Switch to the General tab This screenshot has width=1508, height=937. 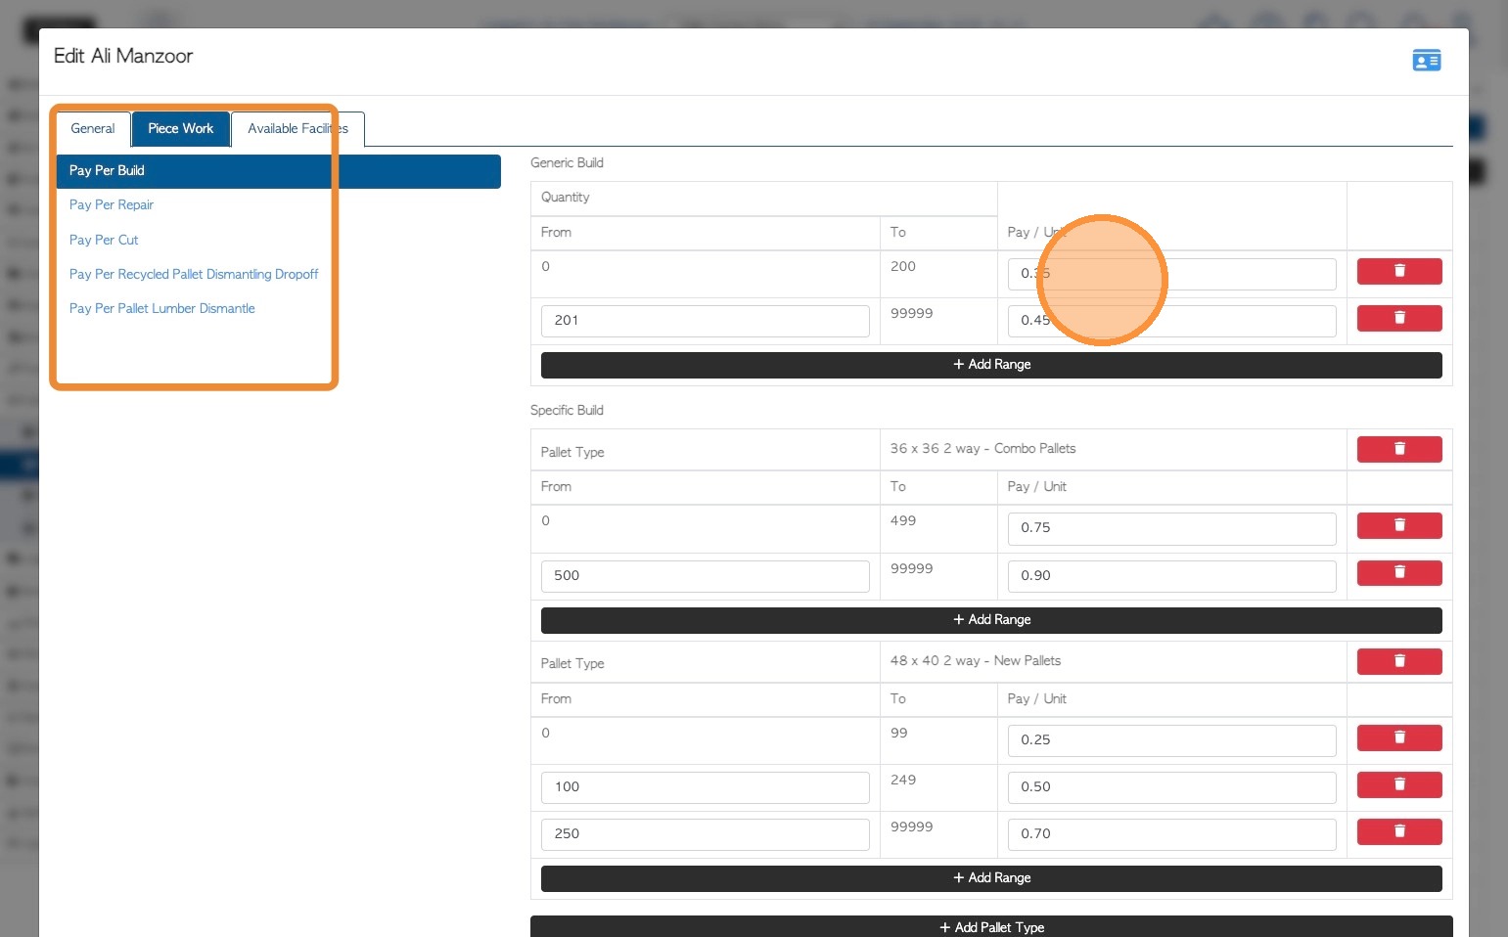tap(93, 129)
